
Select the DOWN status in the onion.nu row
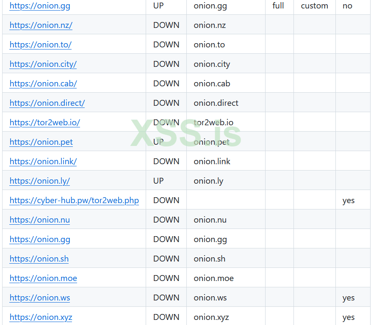tap(166, 220)
